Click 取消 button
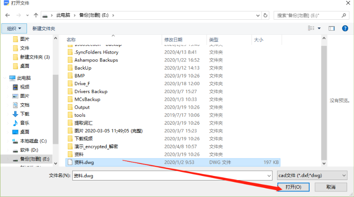Screen dimensions: 354x197 331,187
